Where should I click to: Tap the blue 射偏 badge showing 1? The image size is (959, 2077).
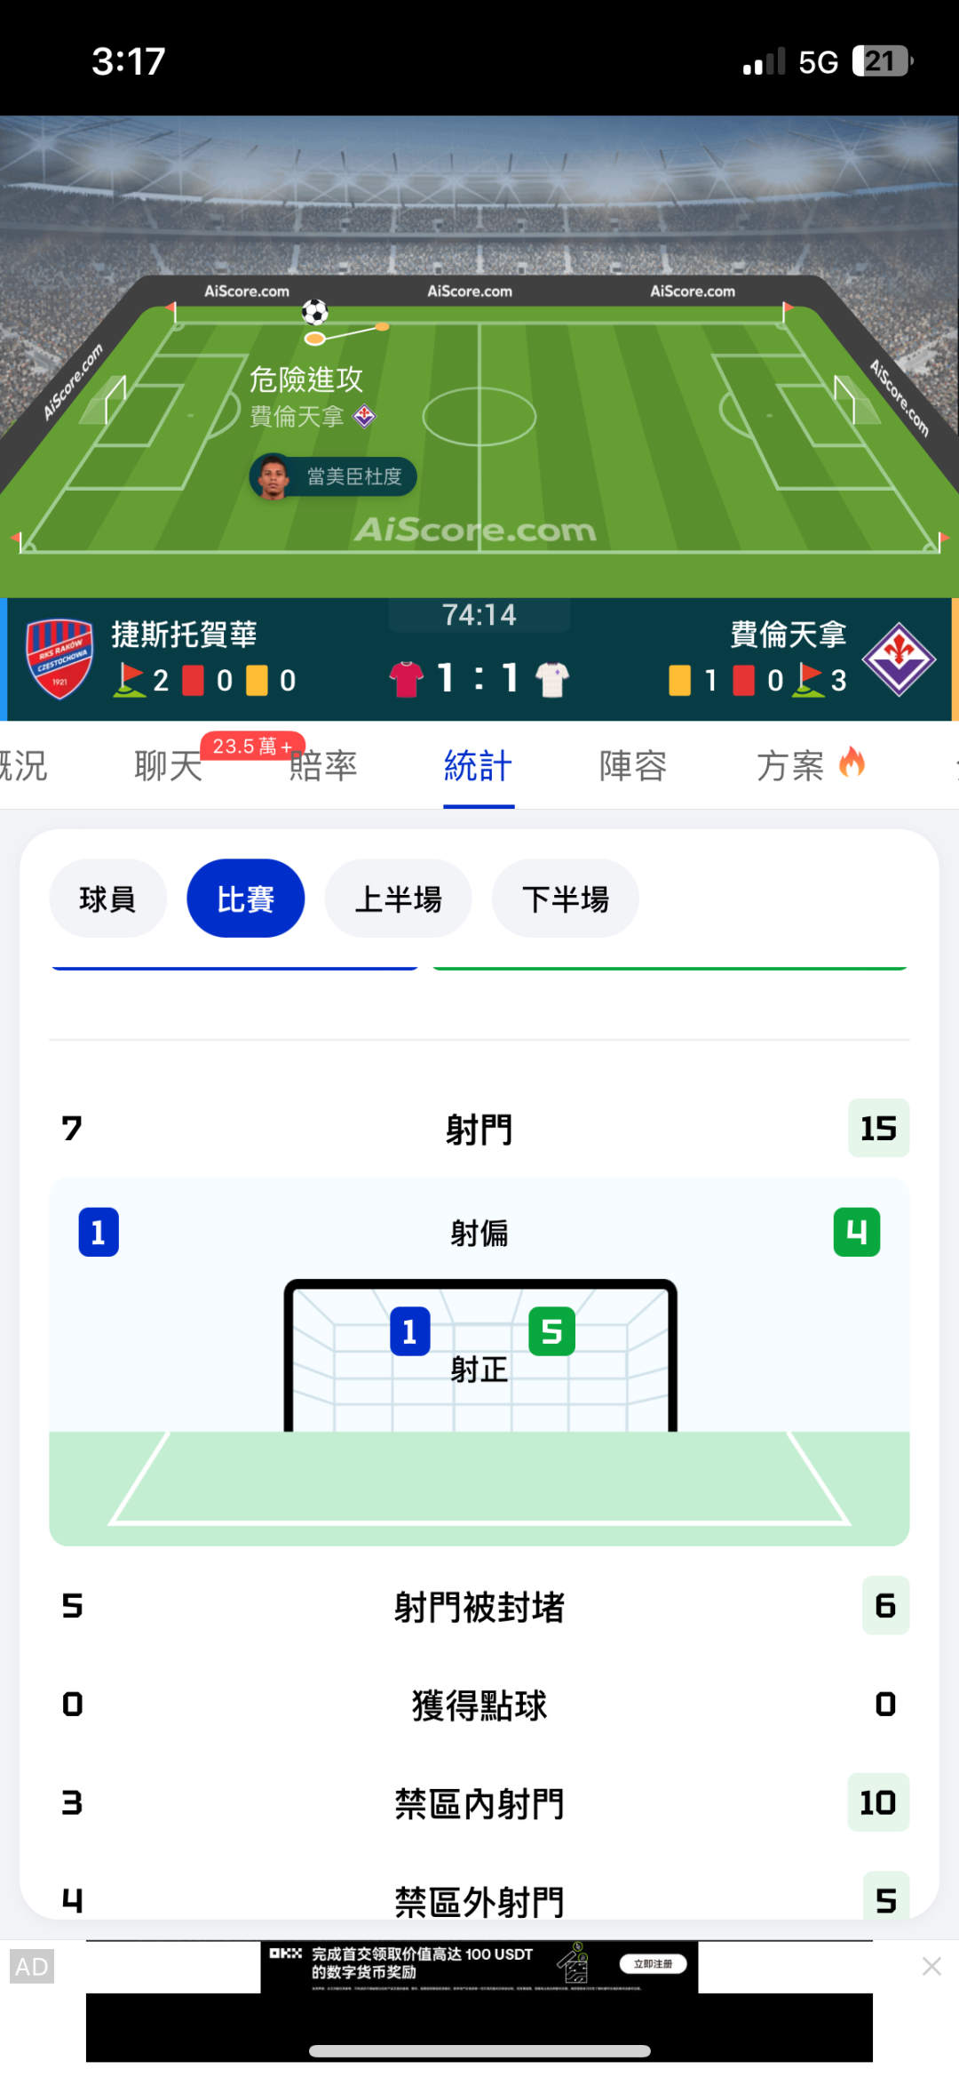pos(99,1232)
